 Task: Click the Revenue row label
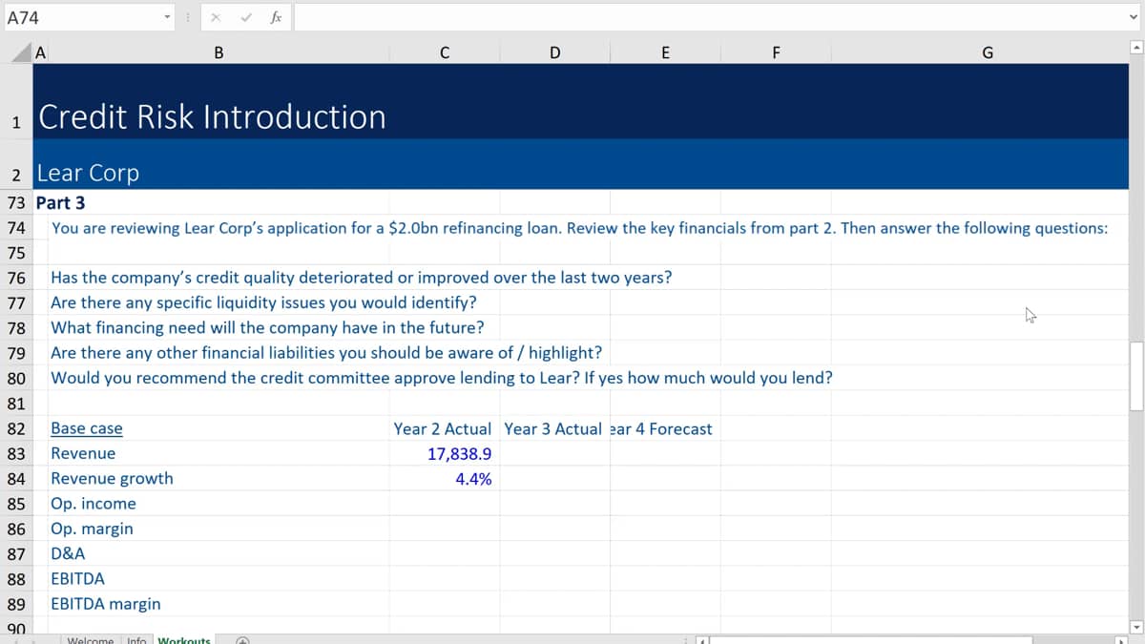coord(83,453)
